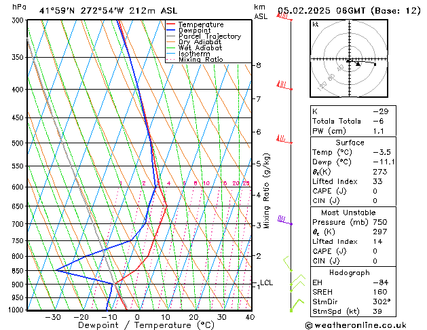The image size is (427, 330).
Task: Click the LCL marker label
Action: click(x=266, y=282)
